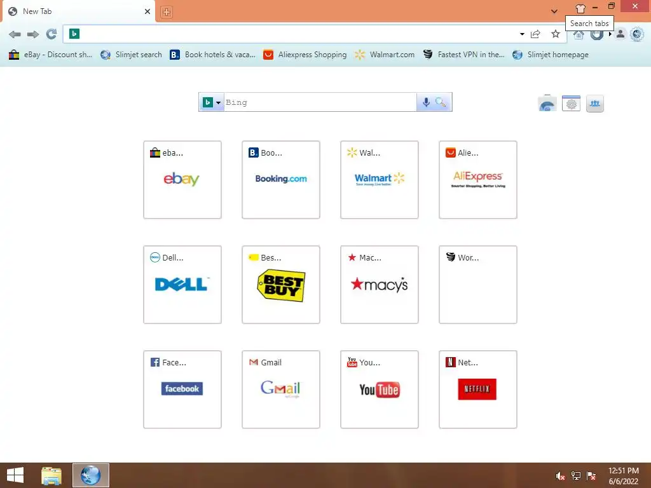Open the eBay - Discount sh... bookmark

(50, 55)
